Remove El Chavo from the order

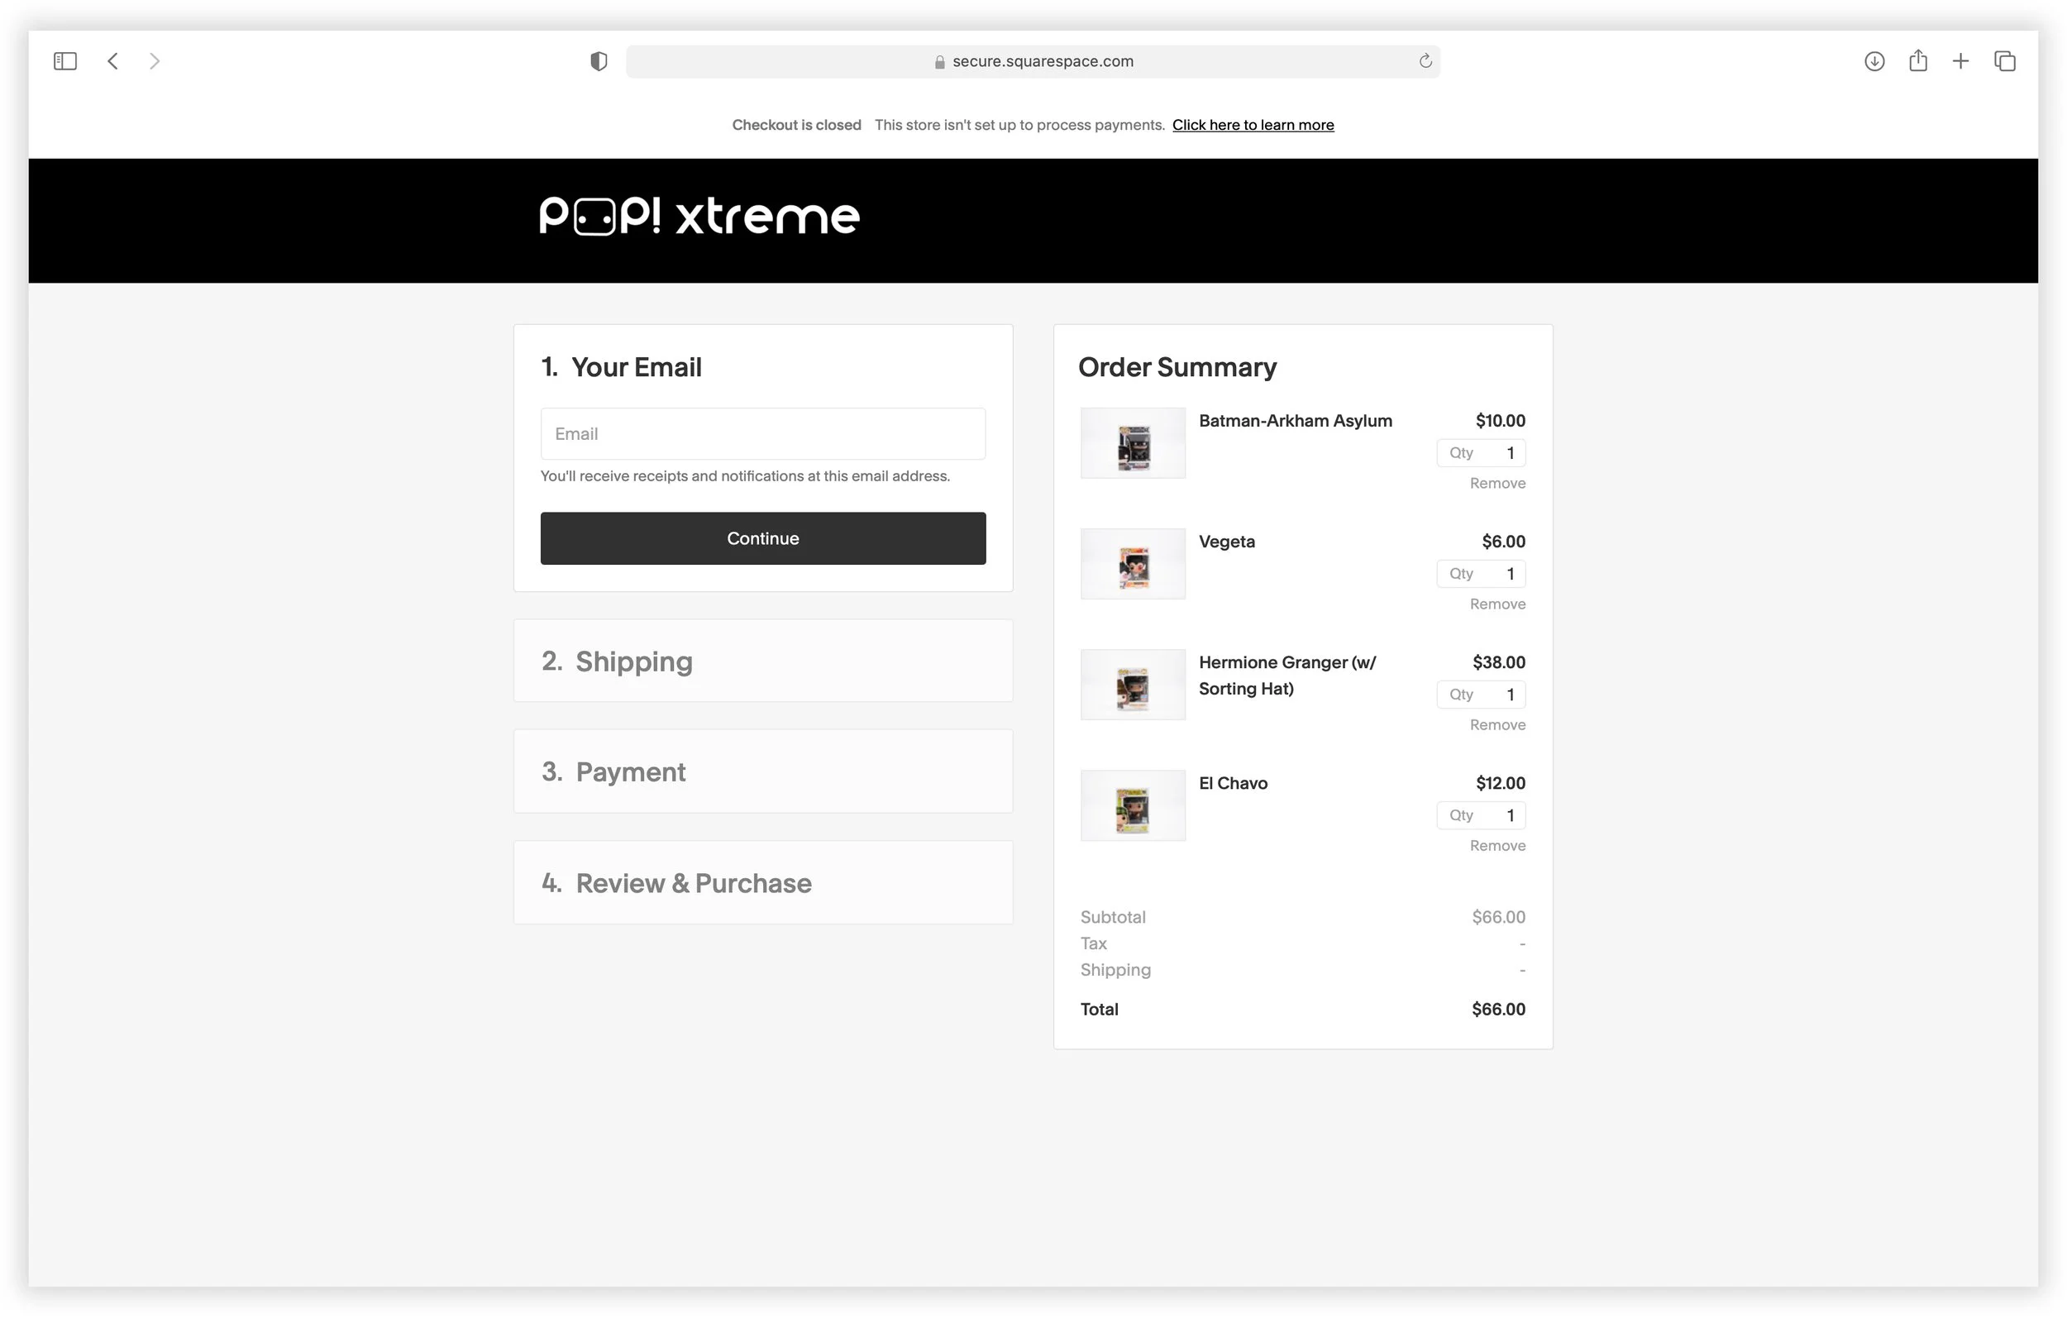(x=1498, y=846)
